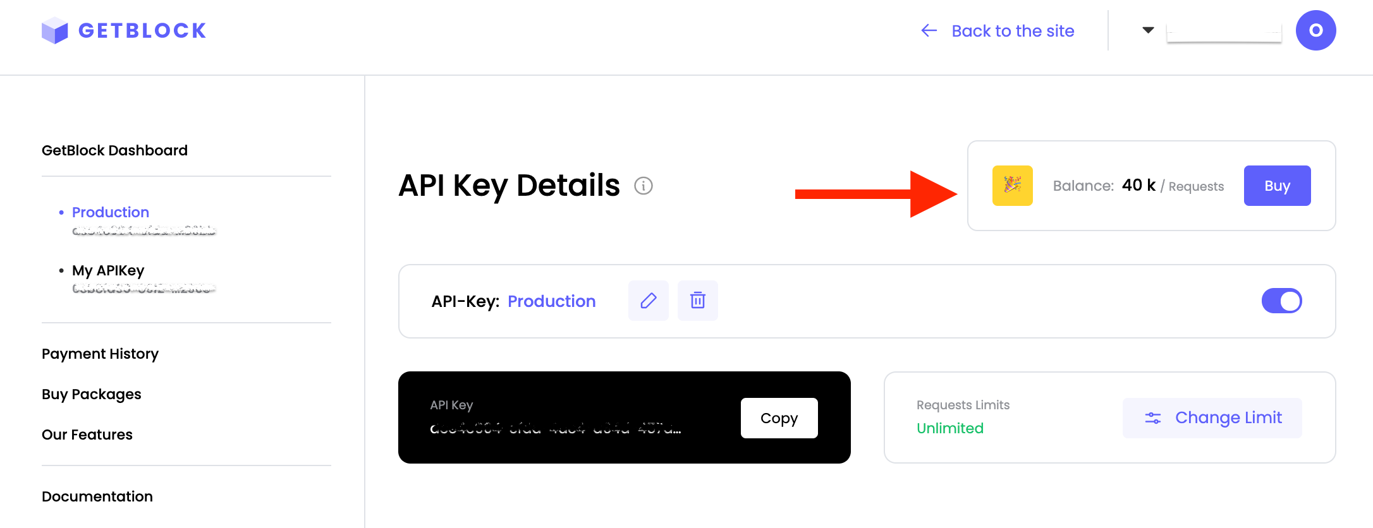Viewport: 1373px width, 528px height.
Task: Open the Documentation section
Action: (97, 496)
